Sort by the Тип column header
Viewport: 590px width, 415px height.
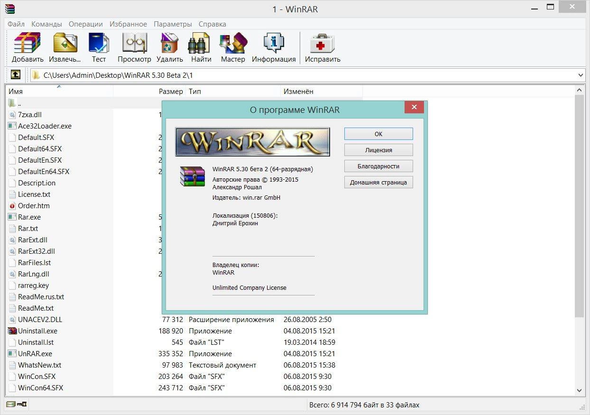click(x=233, y=91)
